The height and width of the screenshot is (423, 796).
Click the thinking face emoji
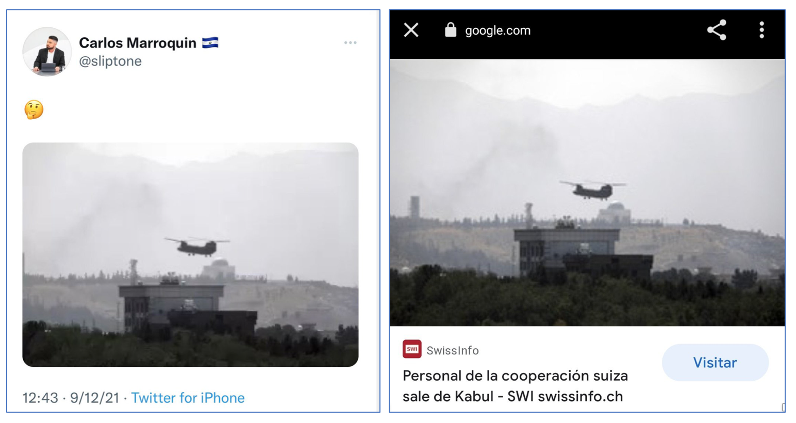(x=34, y=109)
